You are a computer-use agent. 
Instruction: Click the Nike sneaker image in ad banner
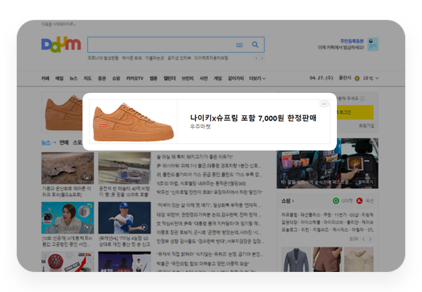click(x=133, y=121)
